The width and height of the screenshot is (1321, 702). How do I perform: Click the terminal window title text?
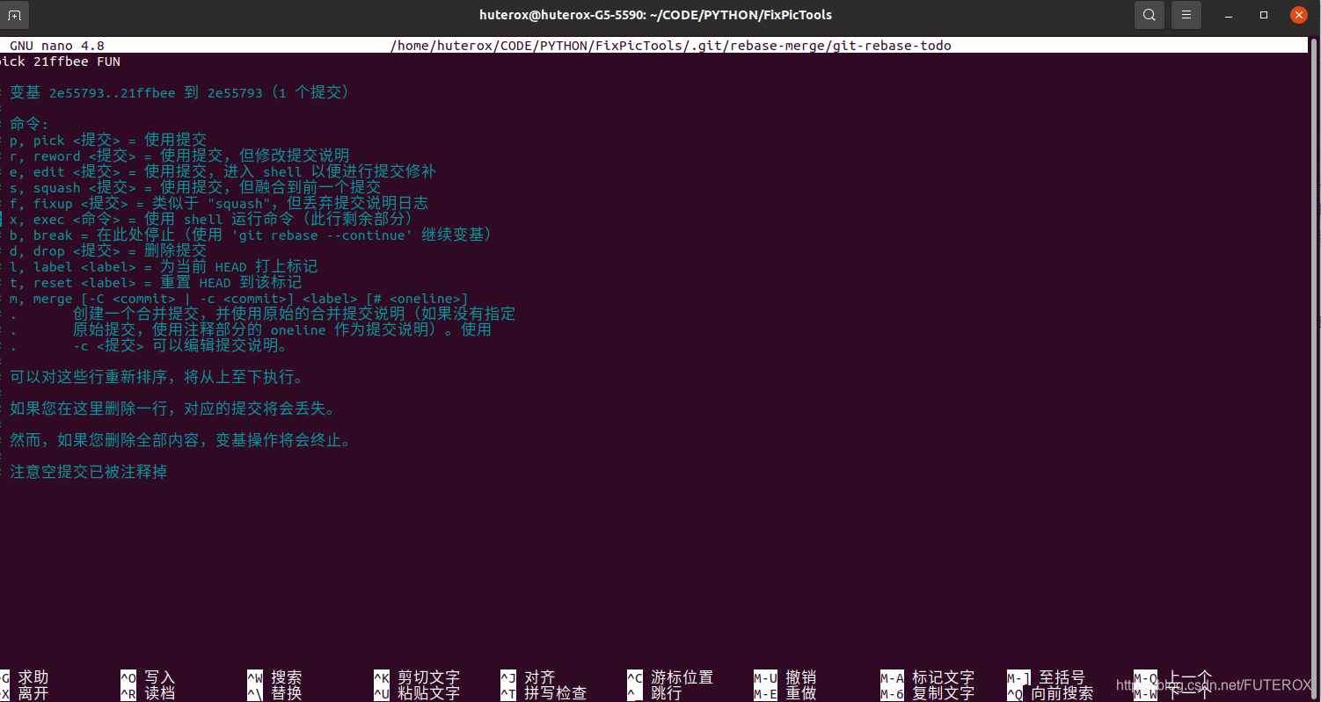(x=655, y=15)
